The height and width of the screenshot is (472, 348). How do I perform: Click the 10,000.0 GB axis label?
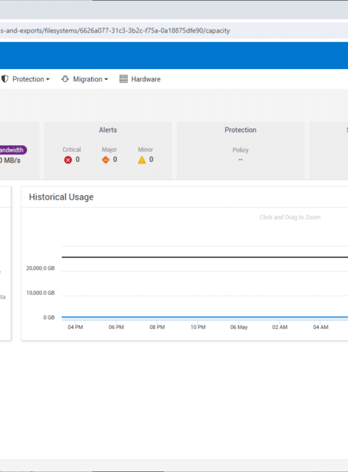click(x=41, y=293)
